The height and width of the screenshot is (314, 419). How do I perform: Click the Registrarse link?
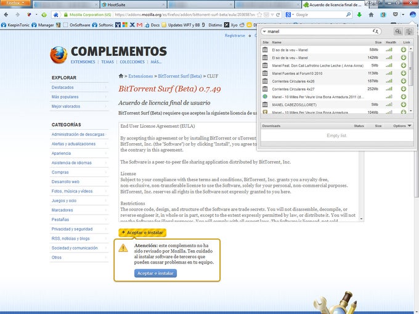tap(235, 36)
